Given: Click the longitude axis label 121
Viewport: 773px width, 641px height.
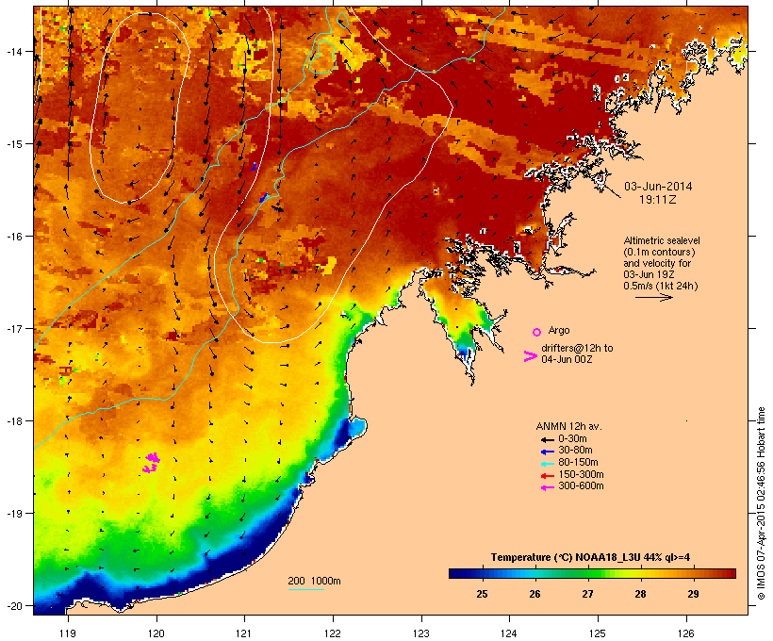Looking at the screenshot, I should coord(244,633).
